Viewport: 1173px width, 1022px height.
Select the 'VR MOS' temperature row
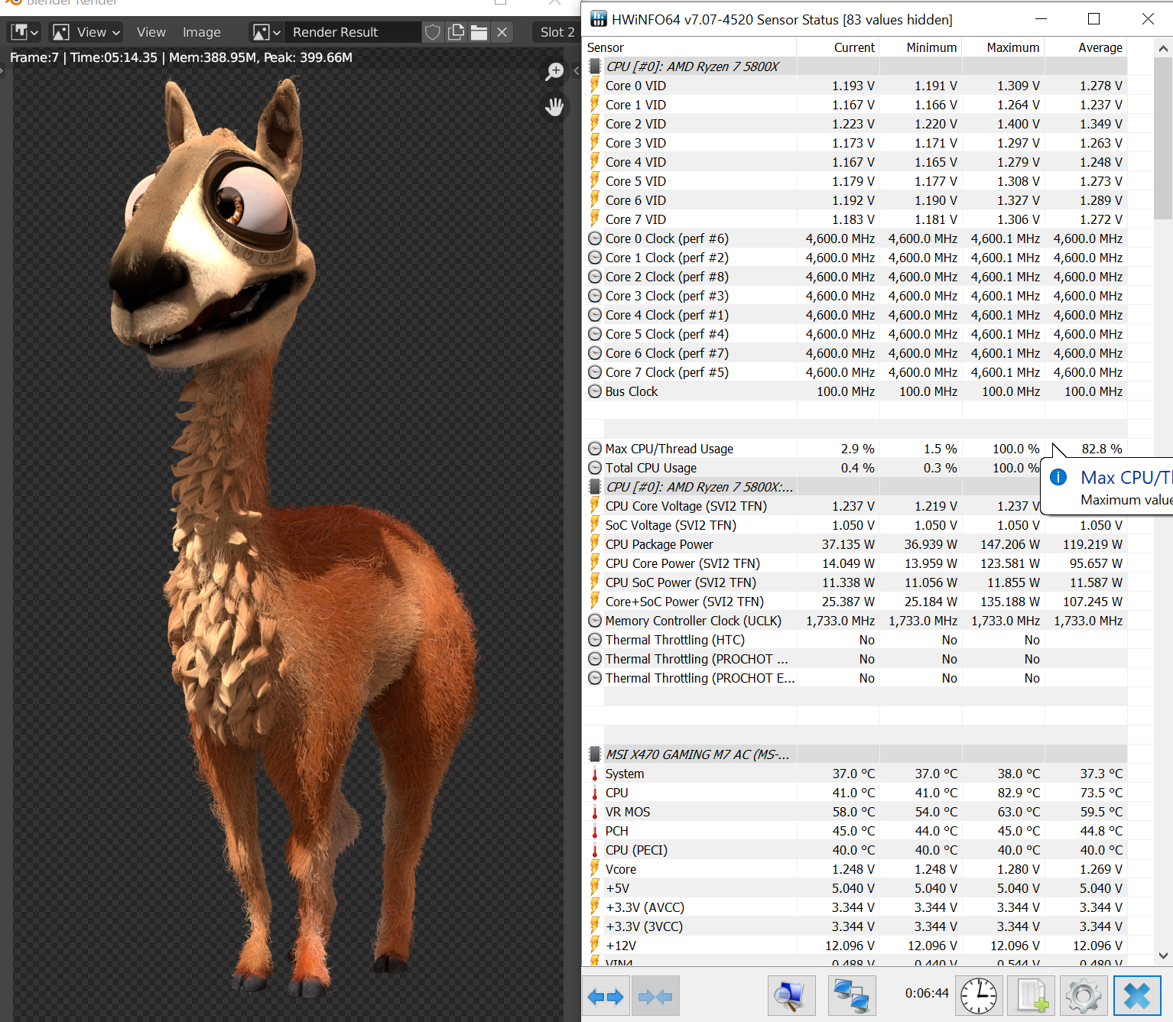coord(855,812)
